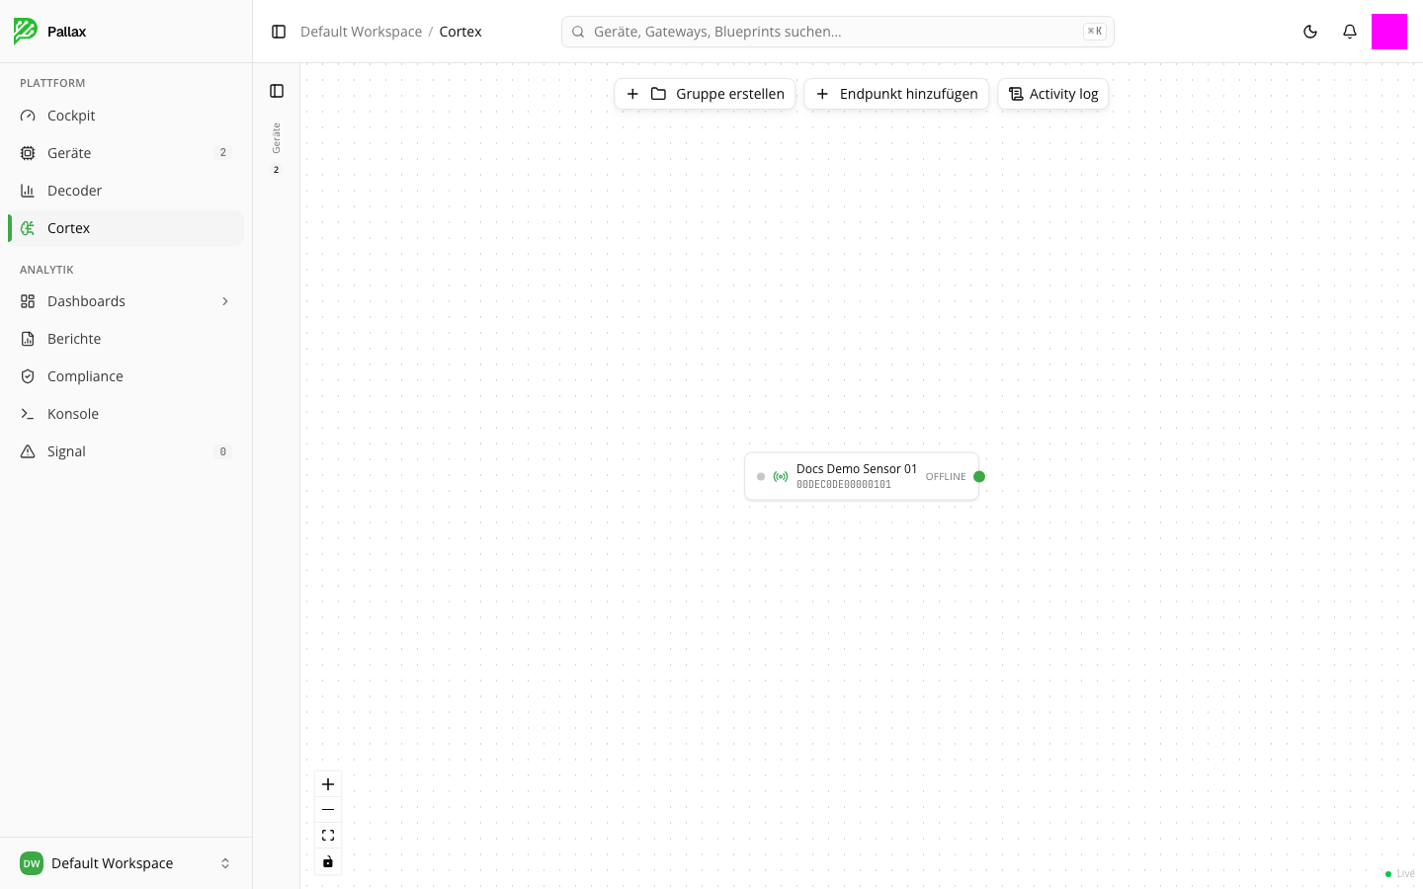Open the magenta user avatar menu
This screenshot has width=1423, height=889.
coord(1389,32)
